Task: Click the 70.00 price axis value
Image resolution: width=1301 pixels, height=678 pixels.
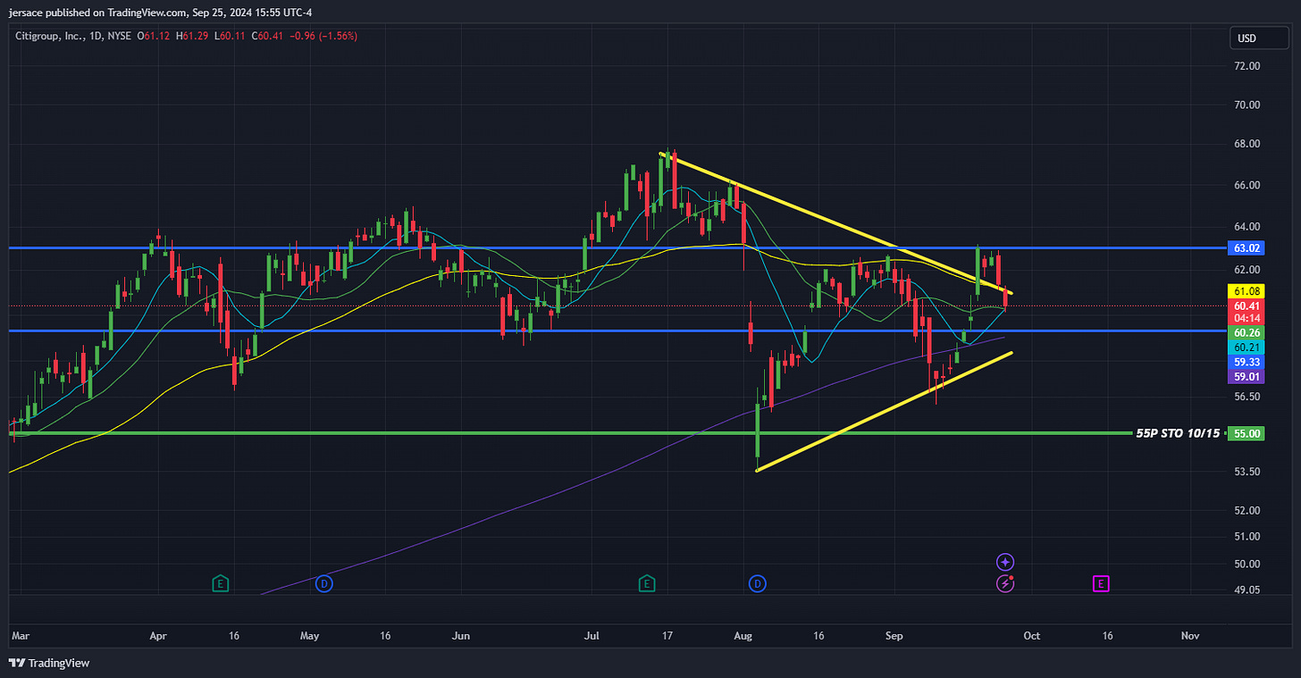Action: click(x=1246, y=105)
